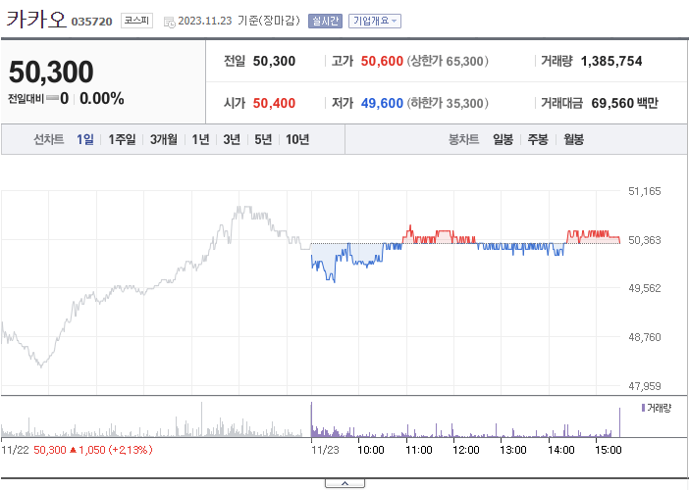Click the 하한가 35,300 text

click(x=448, y=103)
